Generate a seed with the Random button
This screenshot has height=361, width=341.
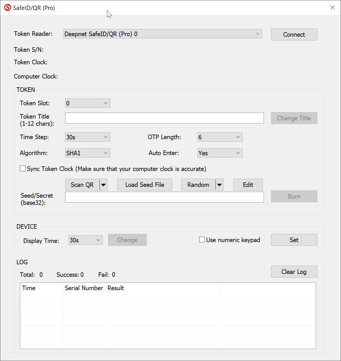[x=198, y=185]
